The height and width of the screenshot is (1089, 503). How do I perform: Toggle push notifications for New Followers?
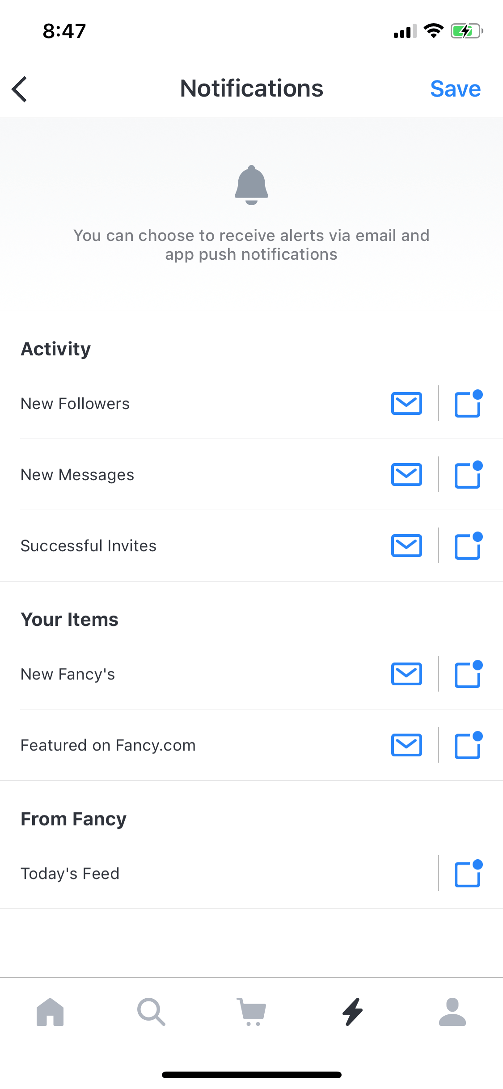tap(469, 403)
